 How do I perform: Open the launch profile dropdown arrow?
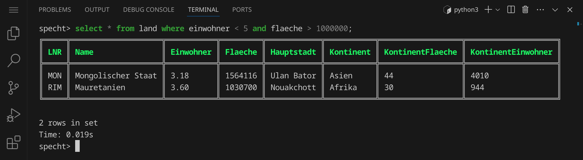tap(498, 10)
